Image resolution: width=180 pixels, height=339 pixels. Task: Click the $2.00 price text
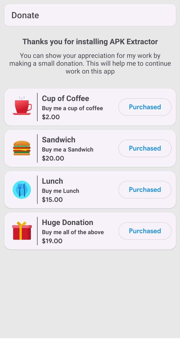tap(51, 117)
